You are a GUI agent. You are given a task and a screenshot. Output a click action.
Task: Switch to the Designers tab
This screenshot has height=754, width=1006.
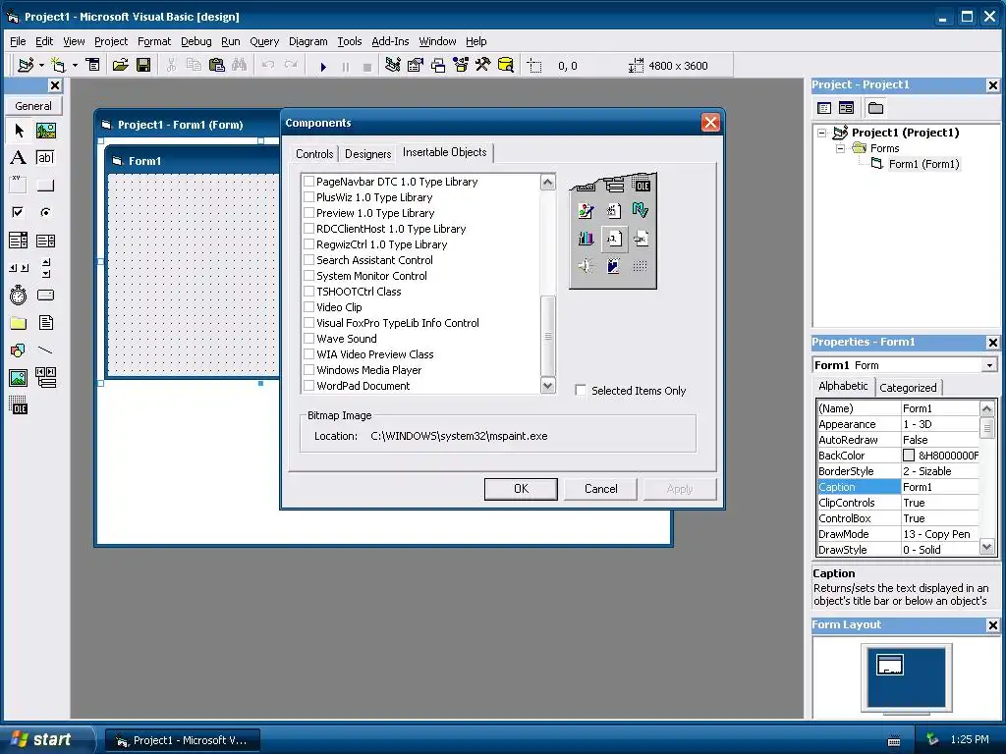[x=367, y=154]
